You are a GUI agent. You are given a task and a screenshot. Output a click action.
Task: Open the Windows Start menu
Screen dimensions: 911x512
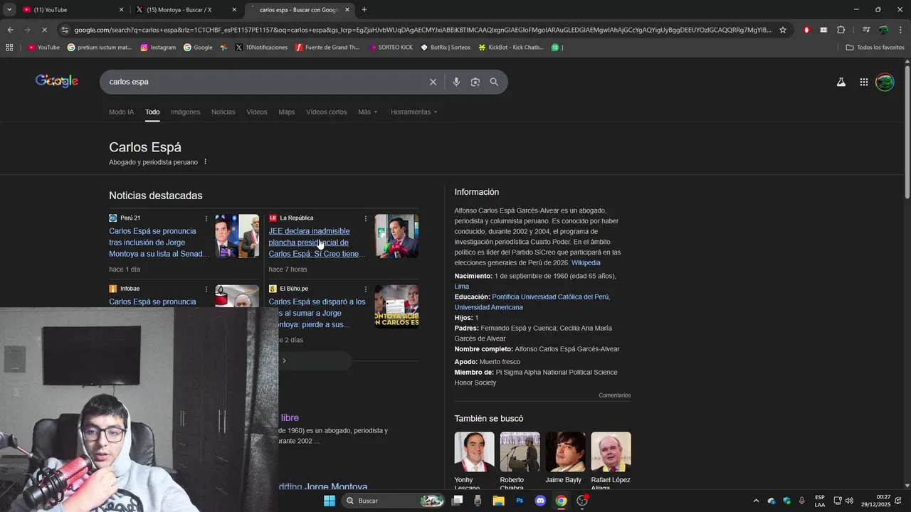(x=330, y=501)
